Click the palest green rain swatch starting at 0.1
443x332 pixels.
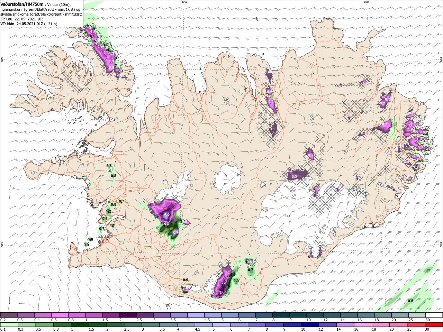9,325
